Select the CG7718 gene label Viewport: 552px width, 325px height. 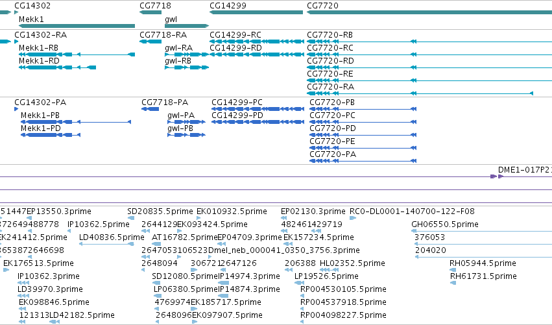click(x=155, y=6)
